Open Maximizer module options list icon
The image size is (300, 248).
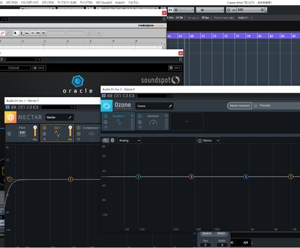click(140, 127)
